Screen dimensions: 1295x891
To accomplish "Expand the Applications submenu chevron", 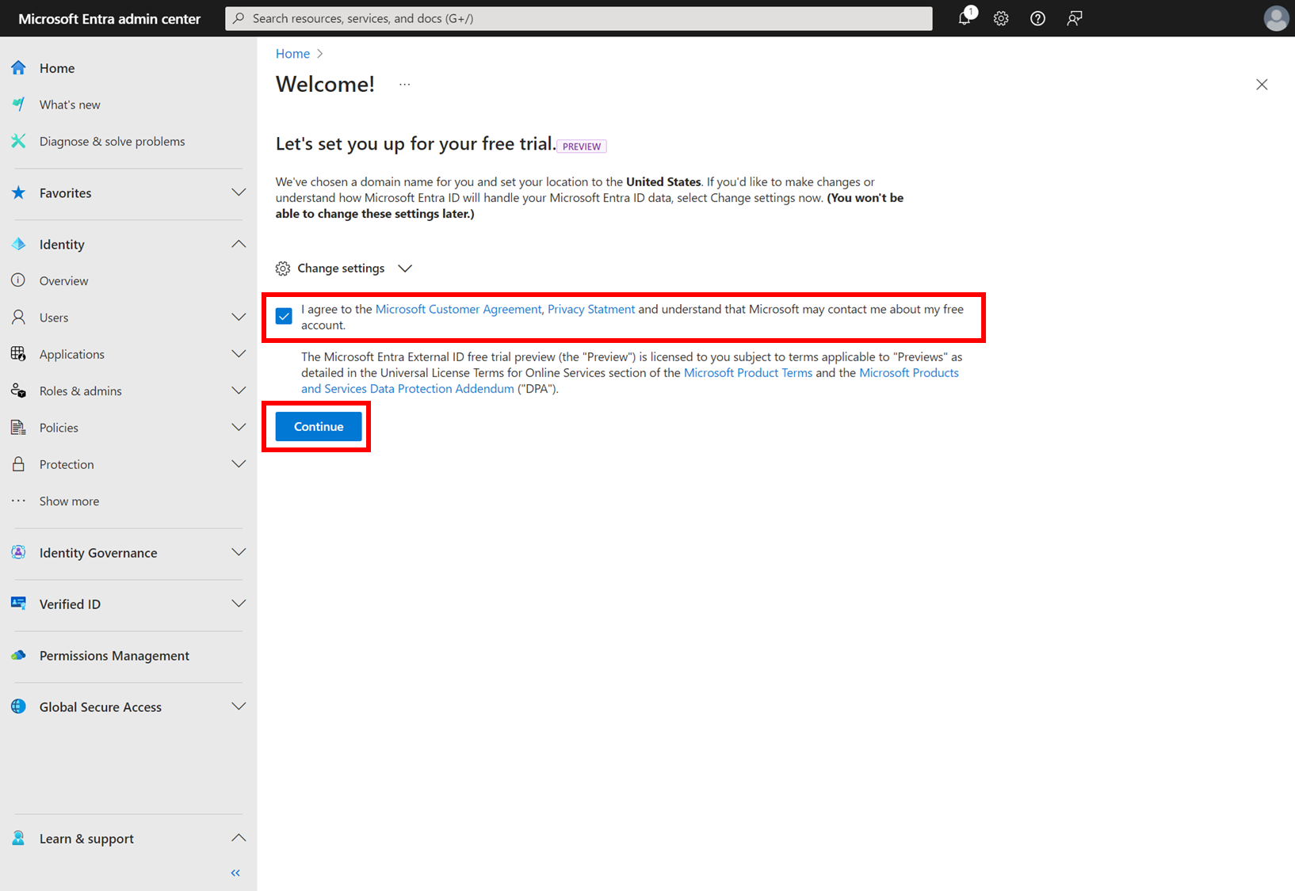I will tap(239, 354).
